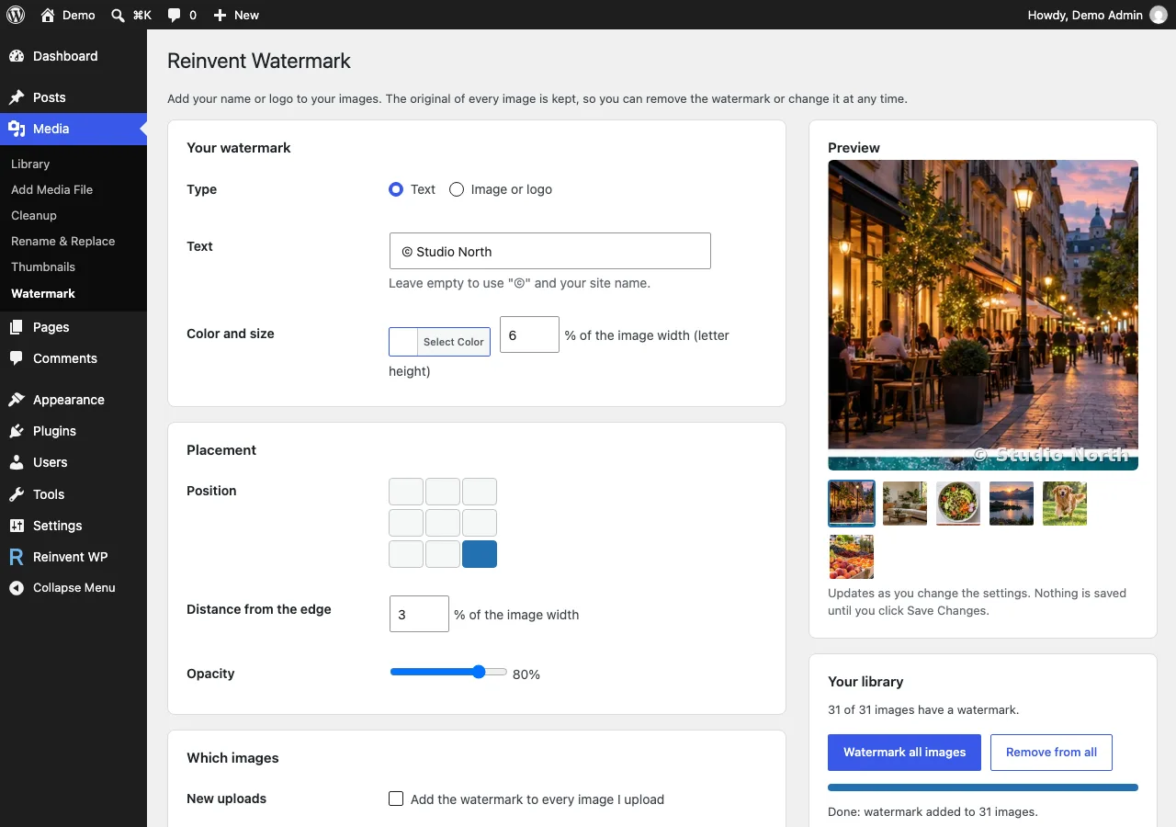Screen dimensions: 1176x827
Task: Click the size percentage field
Action: pos(529,334)
